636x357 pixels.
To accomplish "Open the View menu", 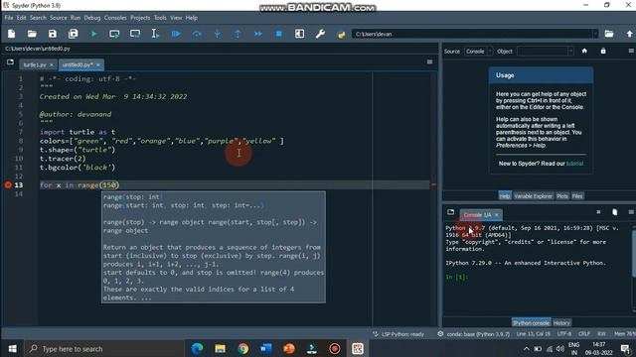I will tap(176, 18).
